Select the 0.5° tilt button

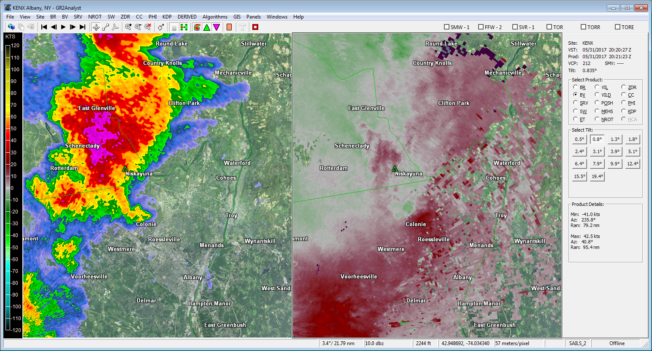point(579,139)
